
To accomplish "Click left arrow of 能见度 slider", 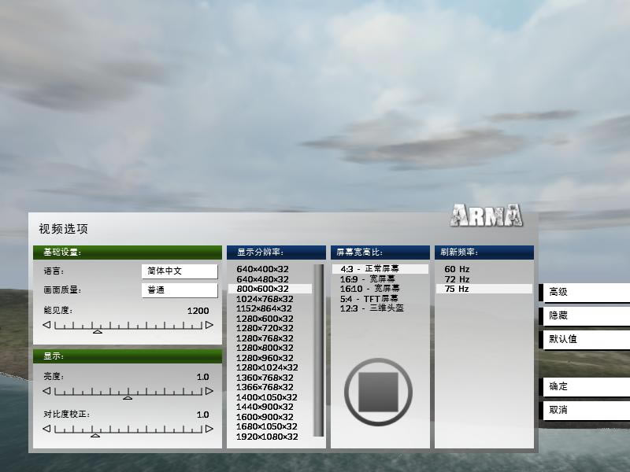I will tap(46, 325).
